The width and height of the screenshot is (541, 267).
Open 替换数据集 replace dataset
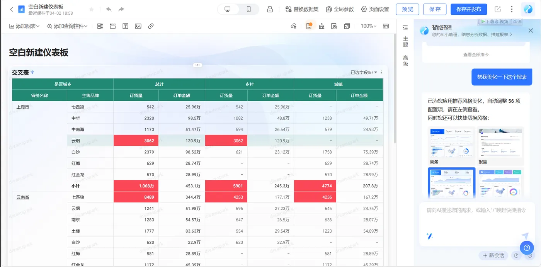click(302, 9)
